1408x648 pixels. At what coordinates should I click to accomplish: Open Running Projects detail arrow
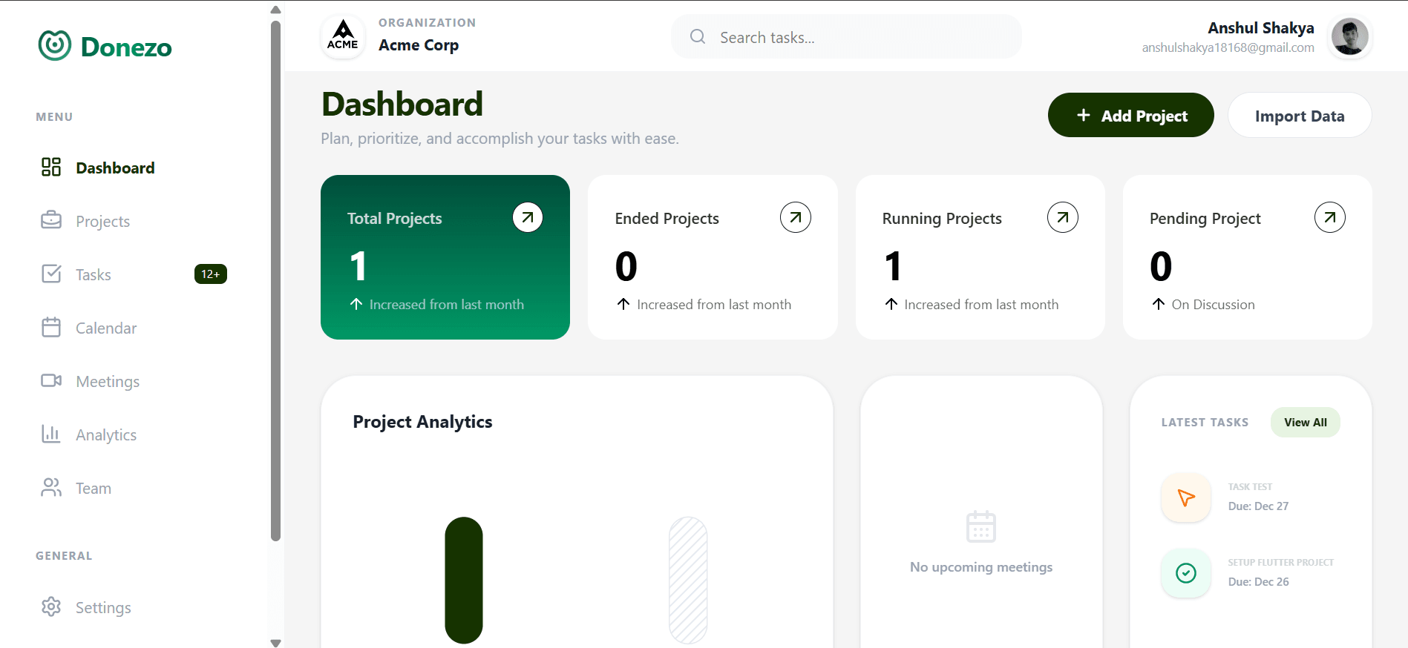[1062, 217]
